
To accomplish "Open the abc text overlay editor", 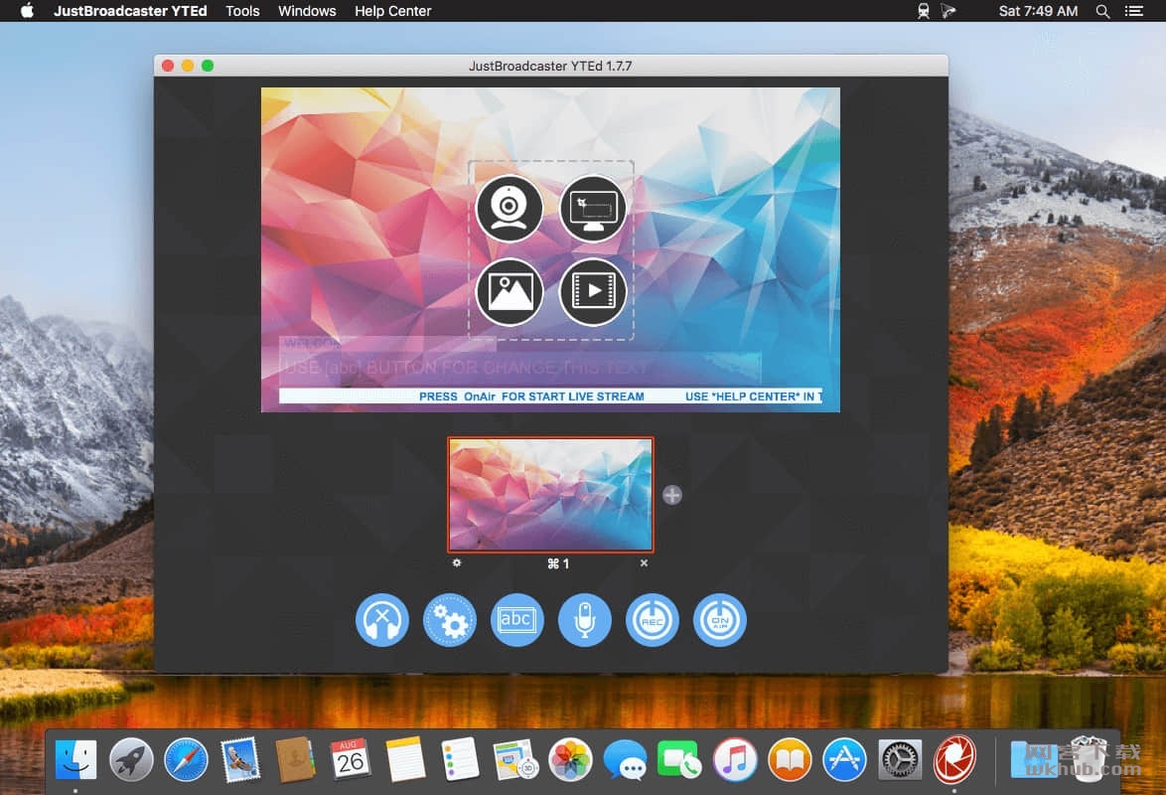I will (x=516, y=619).
